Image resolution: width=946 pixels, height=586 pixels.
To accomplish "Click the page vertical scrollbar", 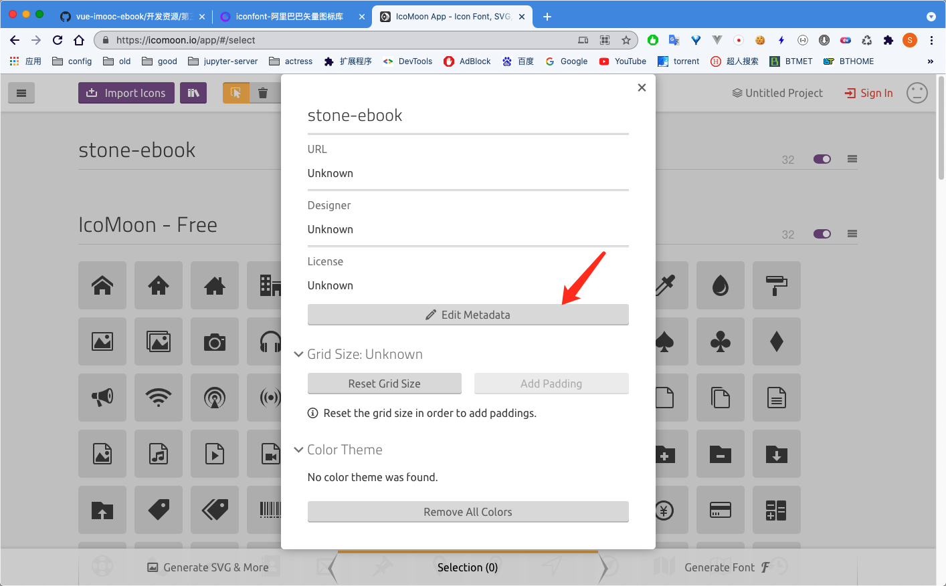I will click(941, 127).
